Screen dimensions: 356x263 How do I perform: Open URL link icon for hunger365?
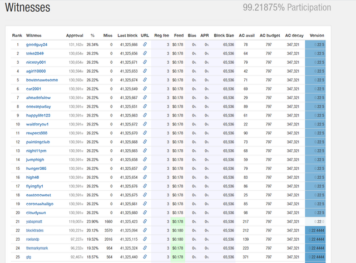pos(145,168)
